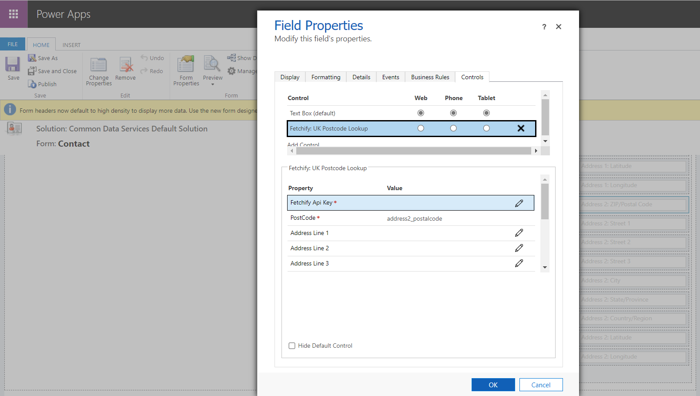Switch to the Business Rules tab

(x=430, y=77)
